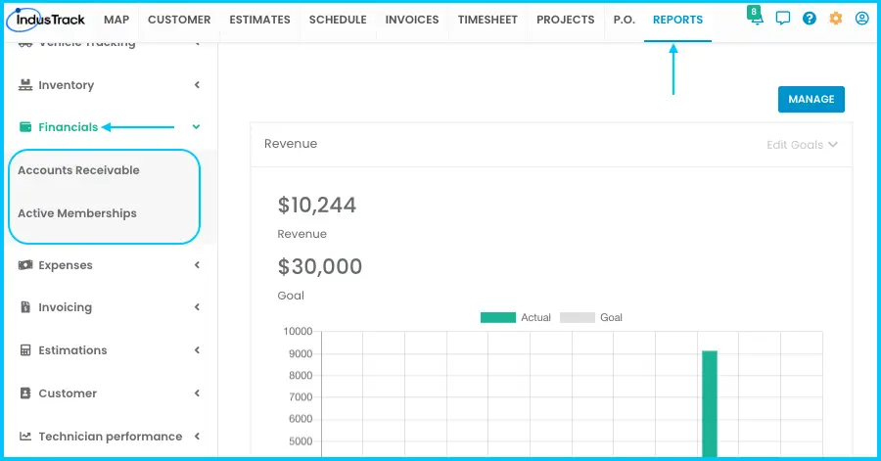881x461 pixels.
Task: Expand the Estimations section chevron
Action: click(197, 349)
